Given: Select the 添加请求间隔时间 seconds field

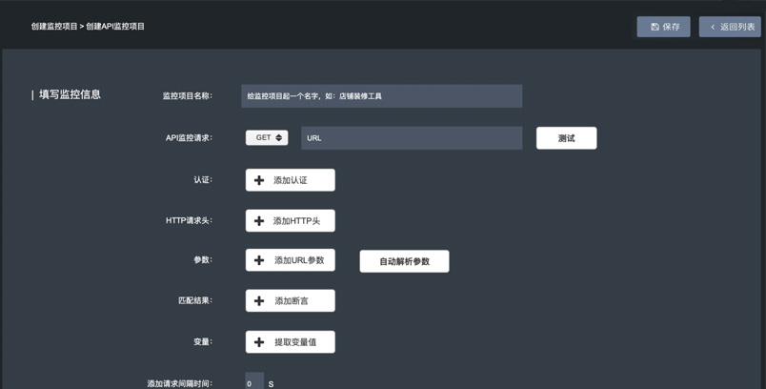Looking at the screenshot, I should (254, 382).
